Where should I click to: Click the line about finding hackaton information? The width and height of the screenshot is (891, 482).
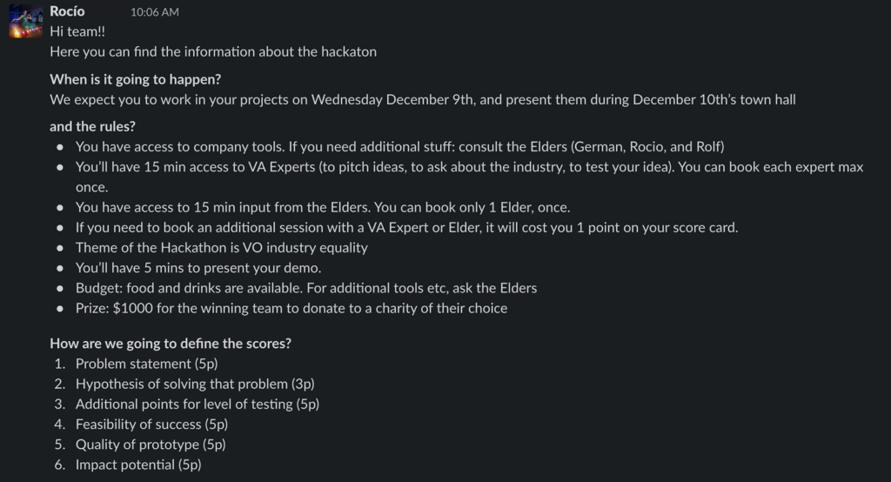click(213, 51)
